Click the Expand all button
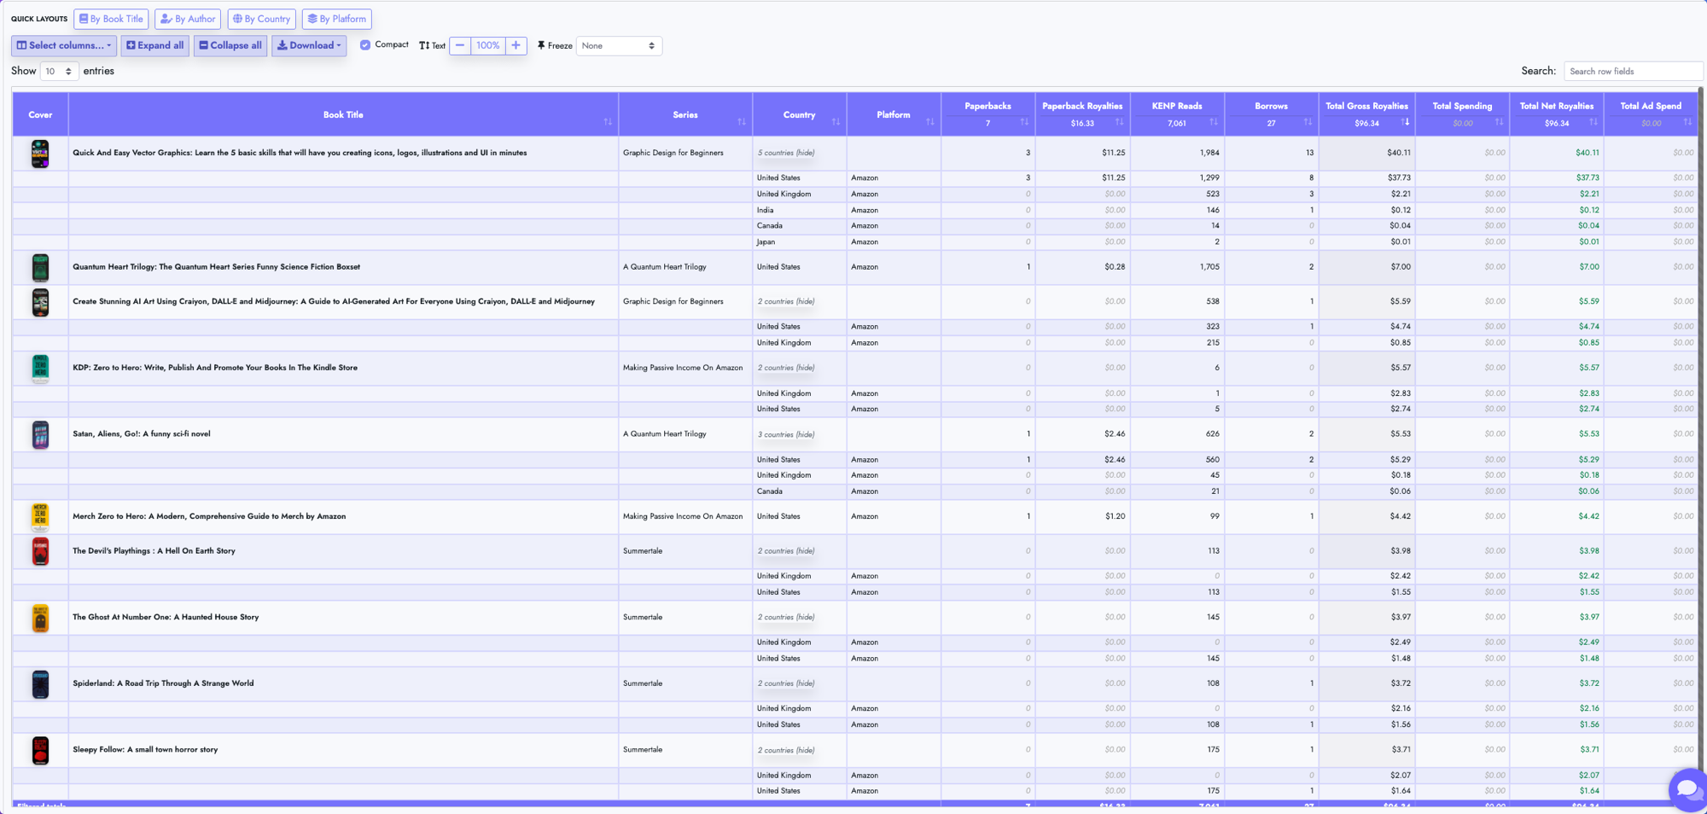 click(154, 46)
